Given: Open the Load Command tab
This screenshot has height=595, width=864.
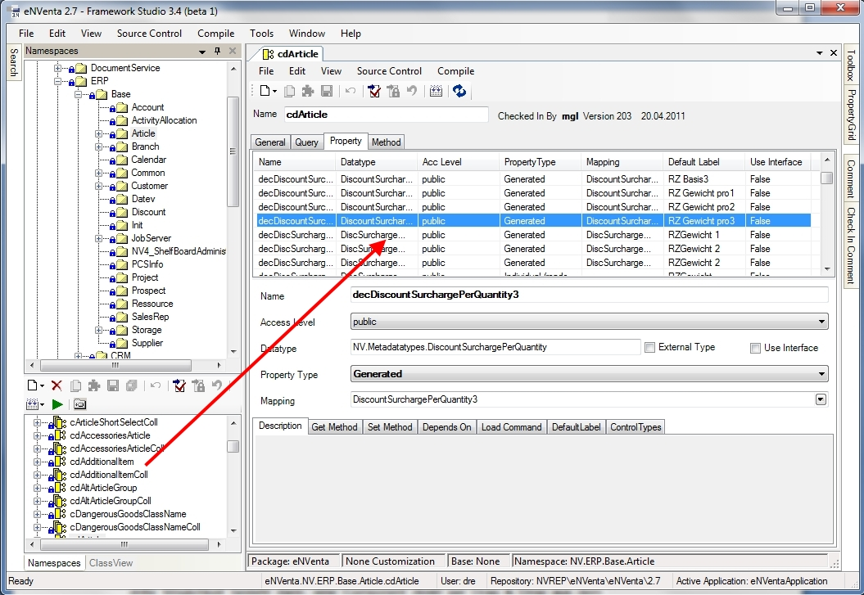Looking at the screenshot, I should coord(511,427).
